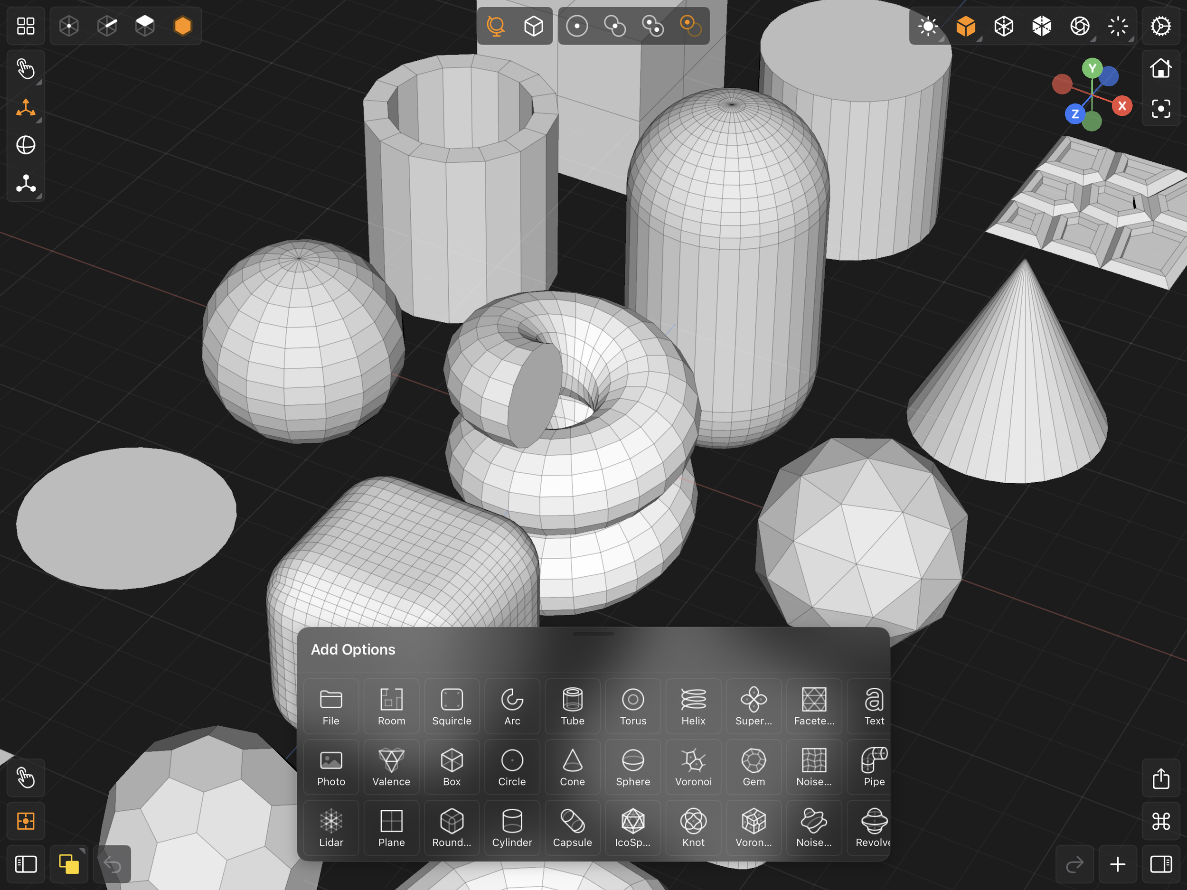Choose the Lidar scan option
Image resolution: width=1187 pixels, height=890 pixels.
330,828
